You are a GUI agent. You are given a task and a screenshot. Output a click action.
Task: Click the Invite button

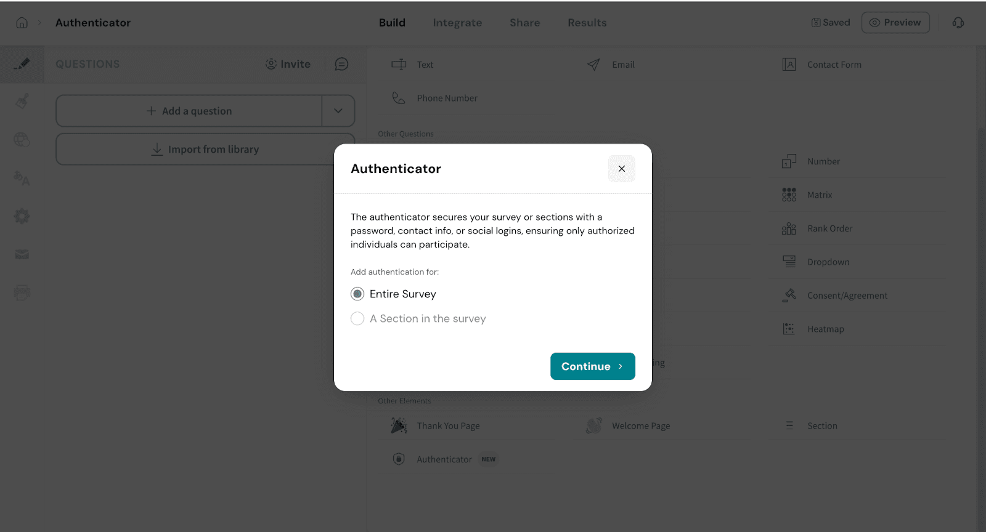pyautogui.click(x=288, y=64)
